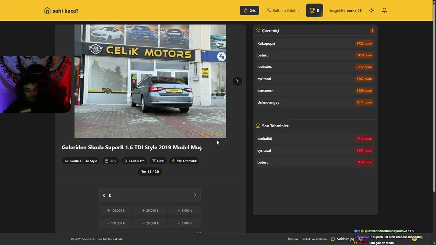Go to next car photo arrow
This screenshot has width=436, height=245.
coord(237,81)
